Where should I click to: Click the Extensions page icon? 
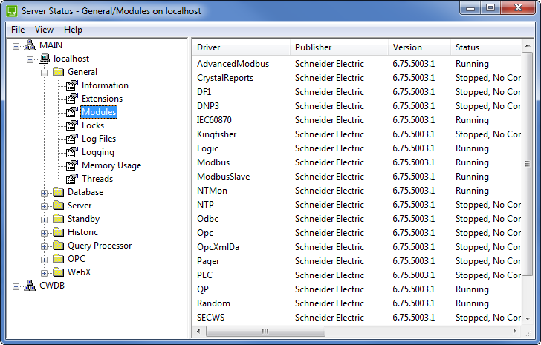72,99
